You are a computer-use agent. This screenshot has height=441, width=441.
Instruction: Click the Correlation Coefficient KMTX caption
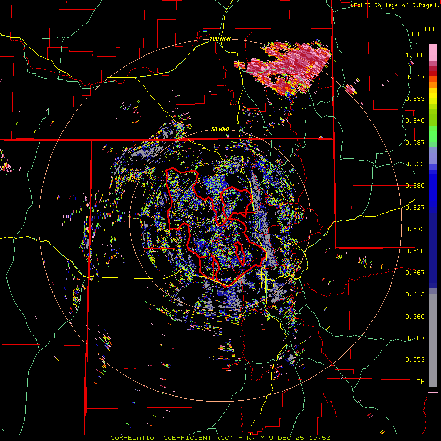220,438
